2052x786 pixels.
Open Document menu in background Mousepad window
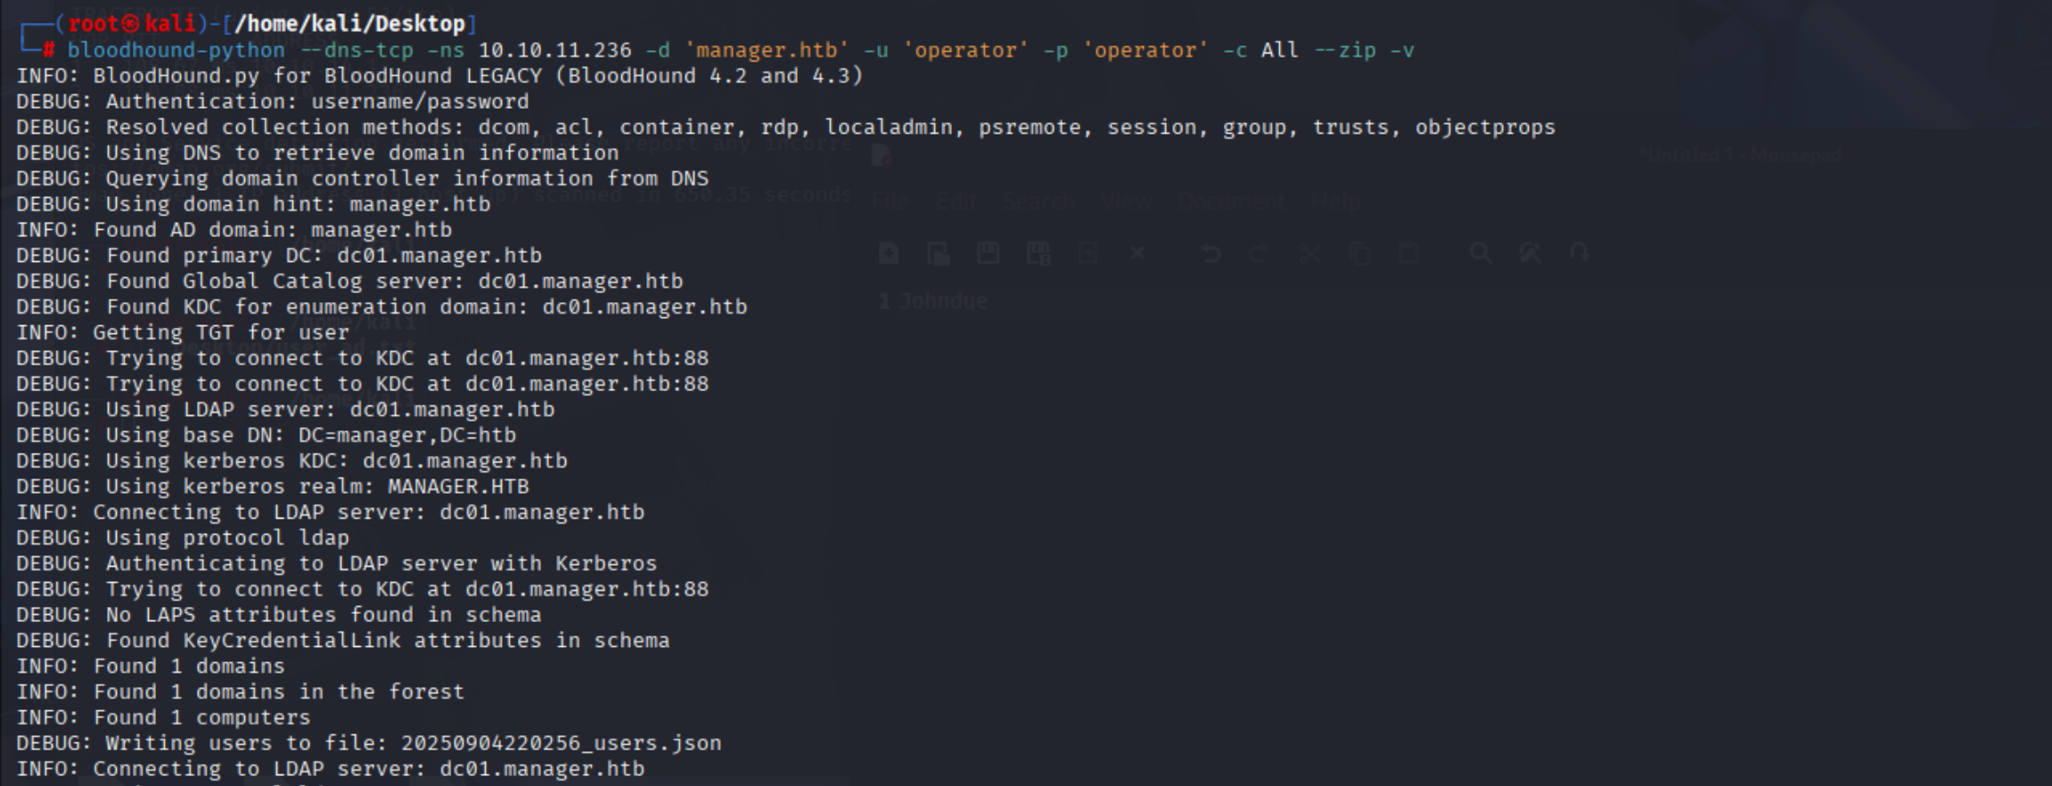(x=1231, y=202)
